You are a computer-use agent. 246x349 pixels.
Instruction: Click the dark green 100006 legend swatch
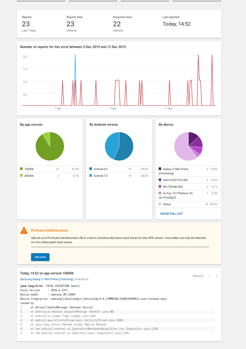[x=22, y=169]
